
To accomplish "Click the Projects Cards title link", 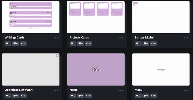I will pyautogui.click(x=79, y=37).
